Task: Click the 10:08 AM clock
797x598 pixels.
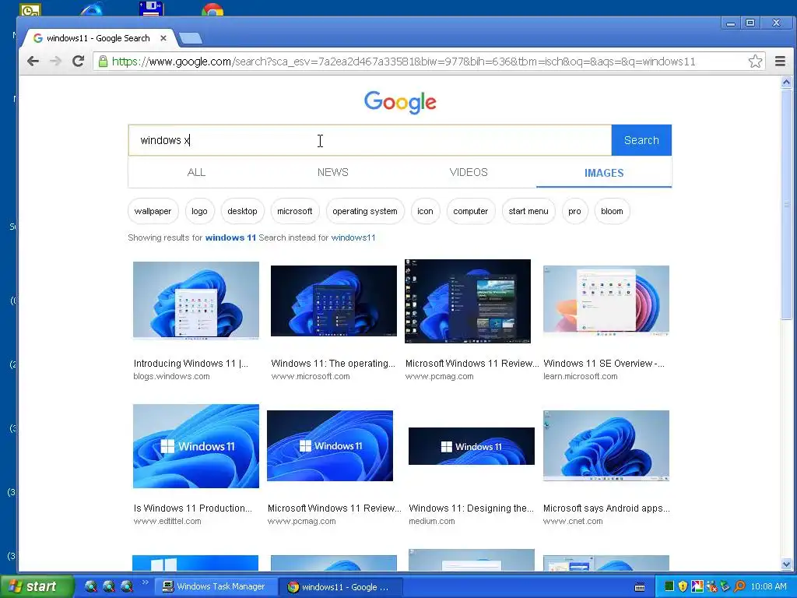Action: click(768, 586)
